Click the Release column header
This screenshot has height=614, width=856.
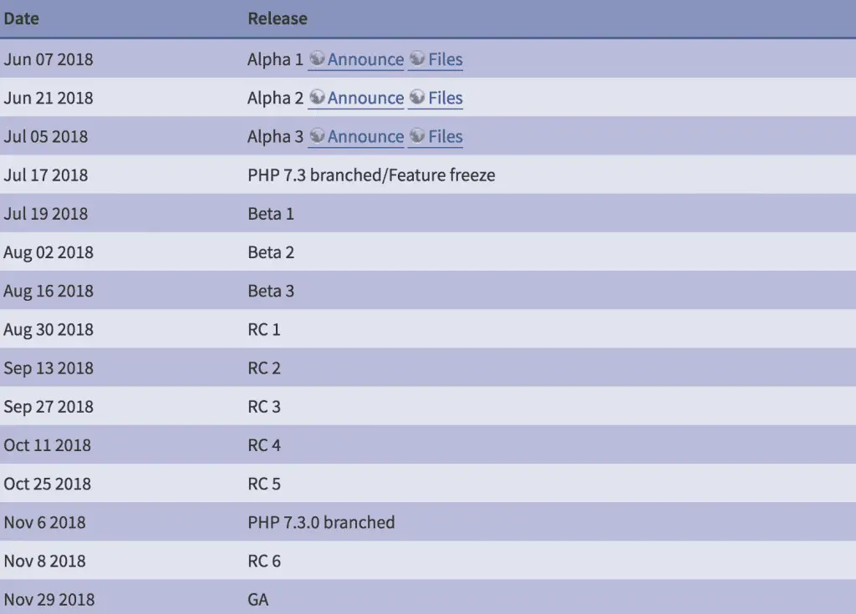click(x=278, y=18)
